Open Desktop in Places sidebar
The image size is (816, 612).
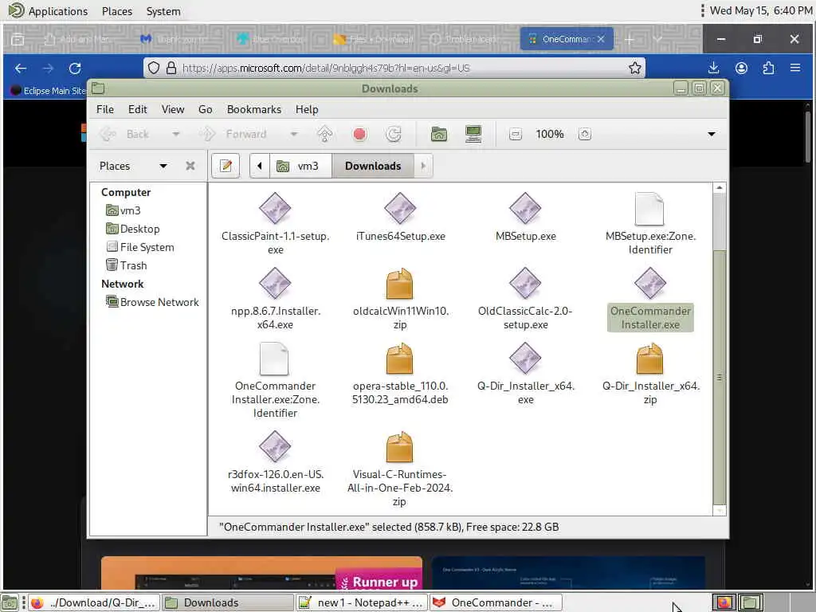click(x=133, y=229)
